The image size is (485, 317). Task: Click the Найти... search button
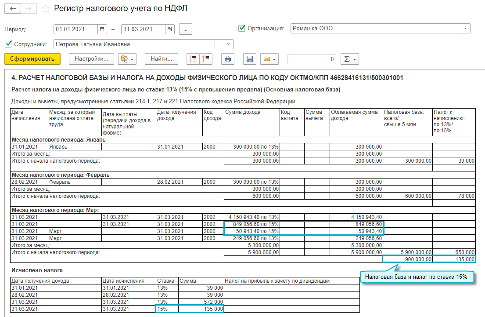(161, 59)
